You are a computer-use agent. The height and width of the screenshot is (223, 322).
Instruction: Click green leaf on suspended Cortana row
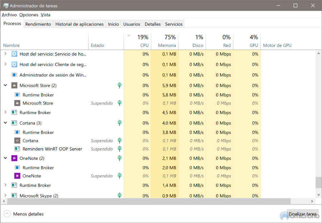click(x=119, y=141)
